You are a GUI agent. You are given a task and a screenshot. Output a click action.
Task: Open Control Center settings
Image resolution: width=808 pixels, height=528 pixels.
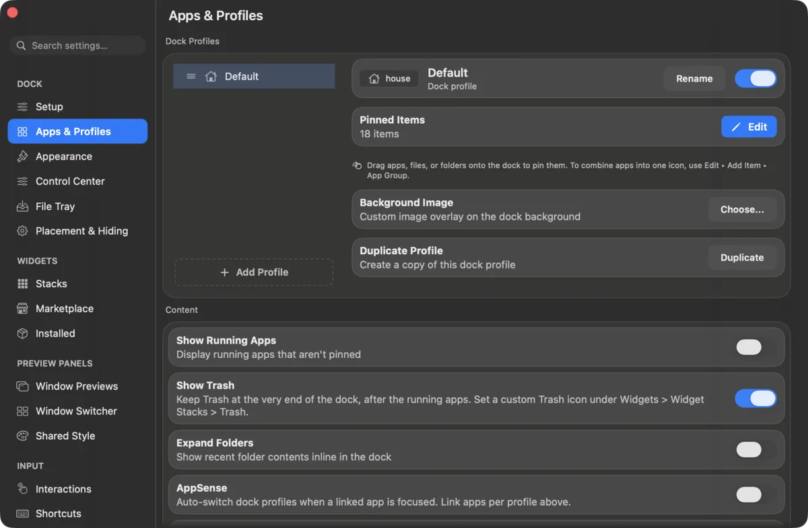click(x=77, y=182)
